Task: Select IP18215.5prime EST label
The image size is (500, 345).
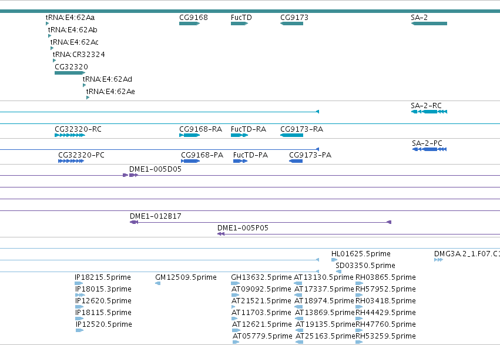Action: [103, 277]
